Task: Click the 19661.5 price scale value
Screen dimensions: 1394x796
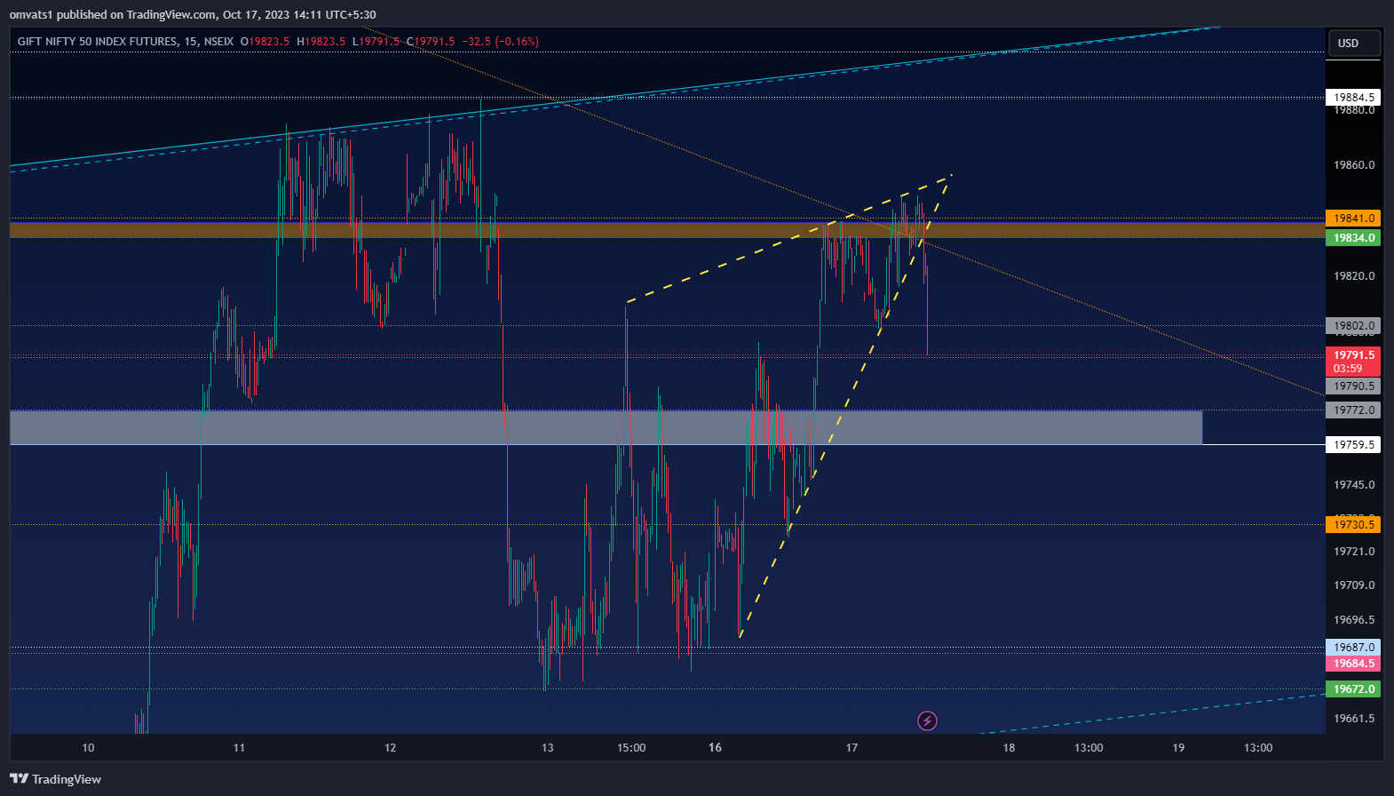Action: (x=1354, y=719)
